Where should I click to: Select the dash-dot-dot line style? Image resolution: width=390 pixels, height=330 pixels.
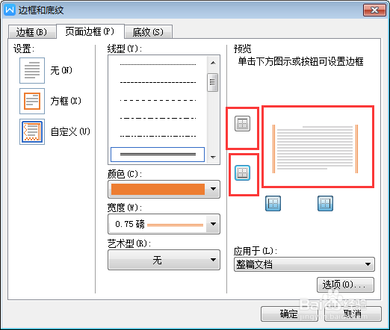[x=158, y=136]
